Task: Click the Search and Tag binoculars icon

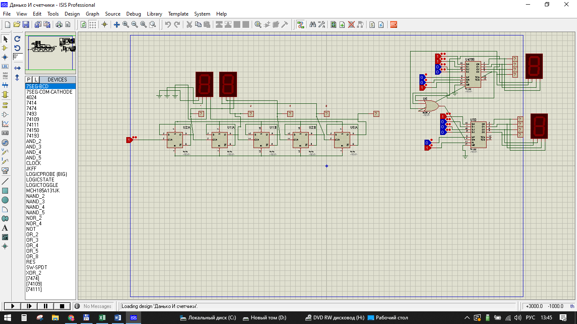Action: coord(313,25)
